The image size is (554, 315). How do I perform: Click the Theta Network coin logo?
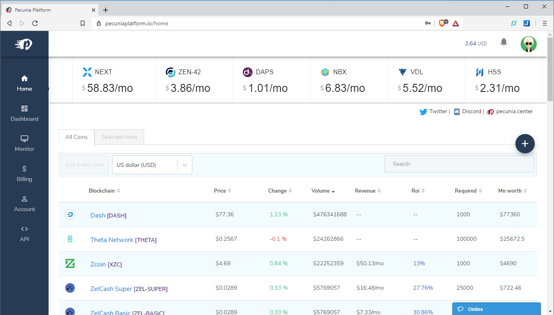pos(70,239)
